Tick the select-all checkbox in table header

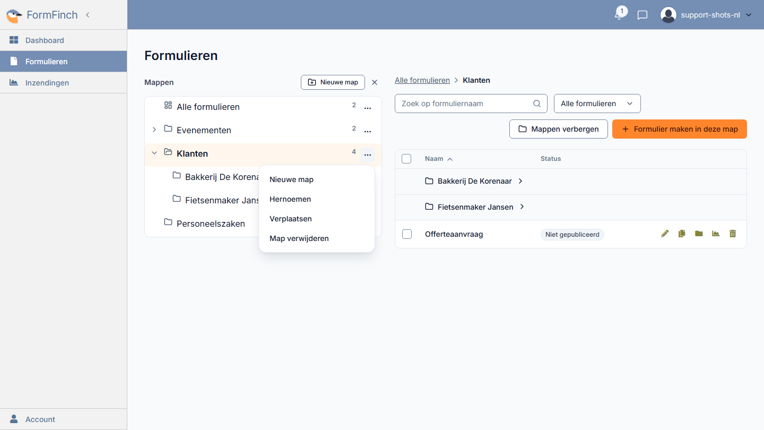[406, 159]
